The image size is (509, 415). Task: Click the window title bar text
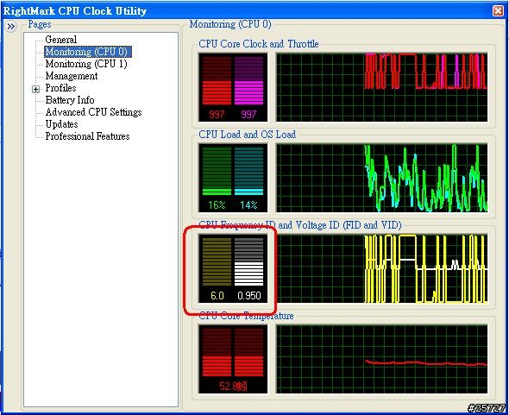[75, 10]
